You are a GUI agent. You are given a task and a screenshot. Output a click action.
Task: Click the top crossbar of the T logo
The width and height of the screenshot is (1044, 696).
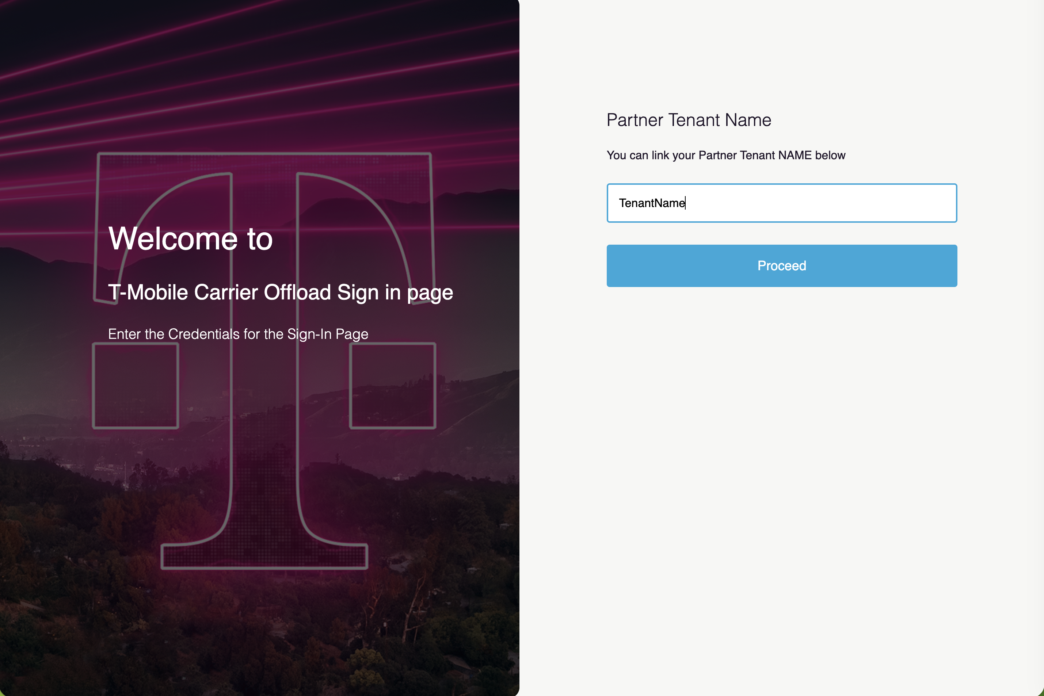coord(264,162)
